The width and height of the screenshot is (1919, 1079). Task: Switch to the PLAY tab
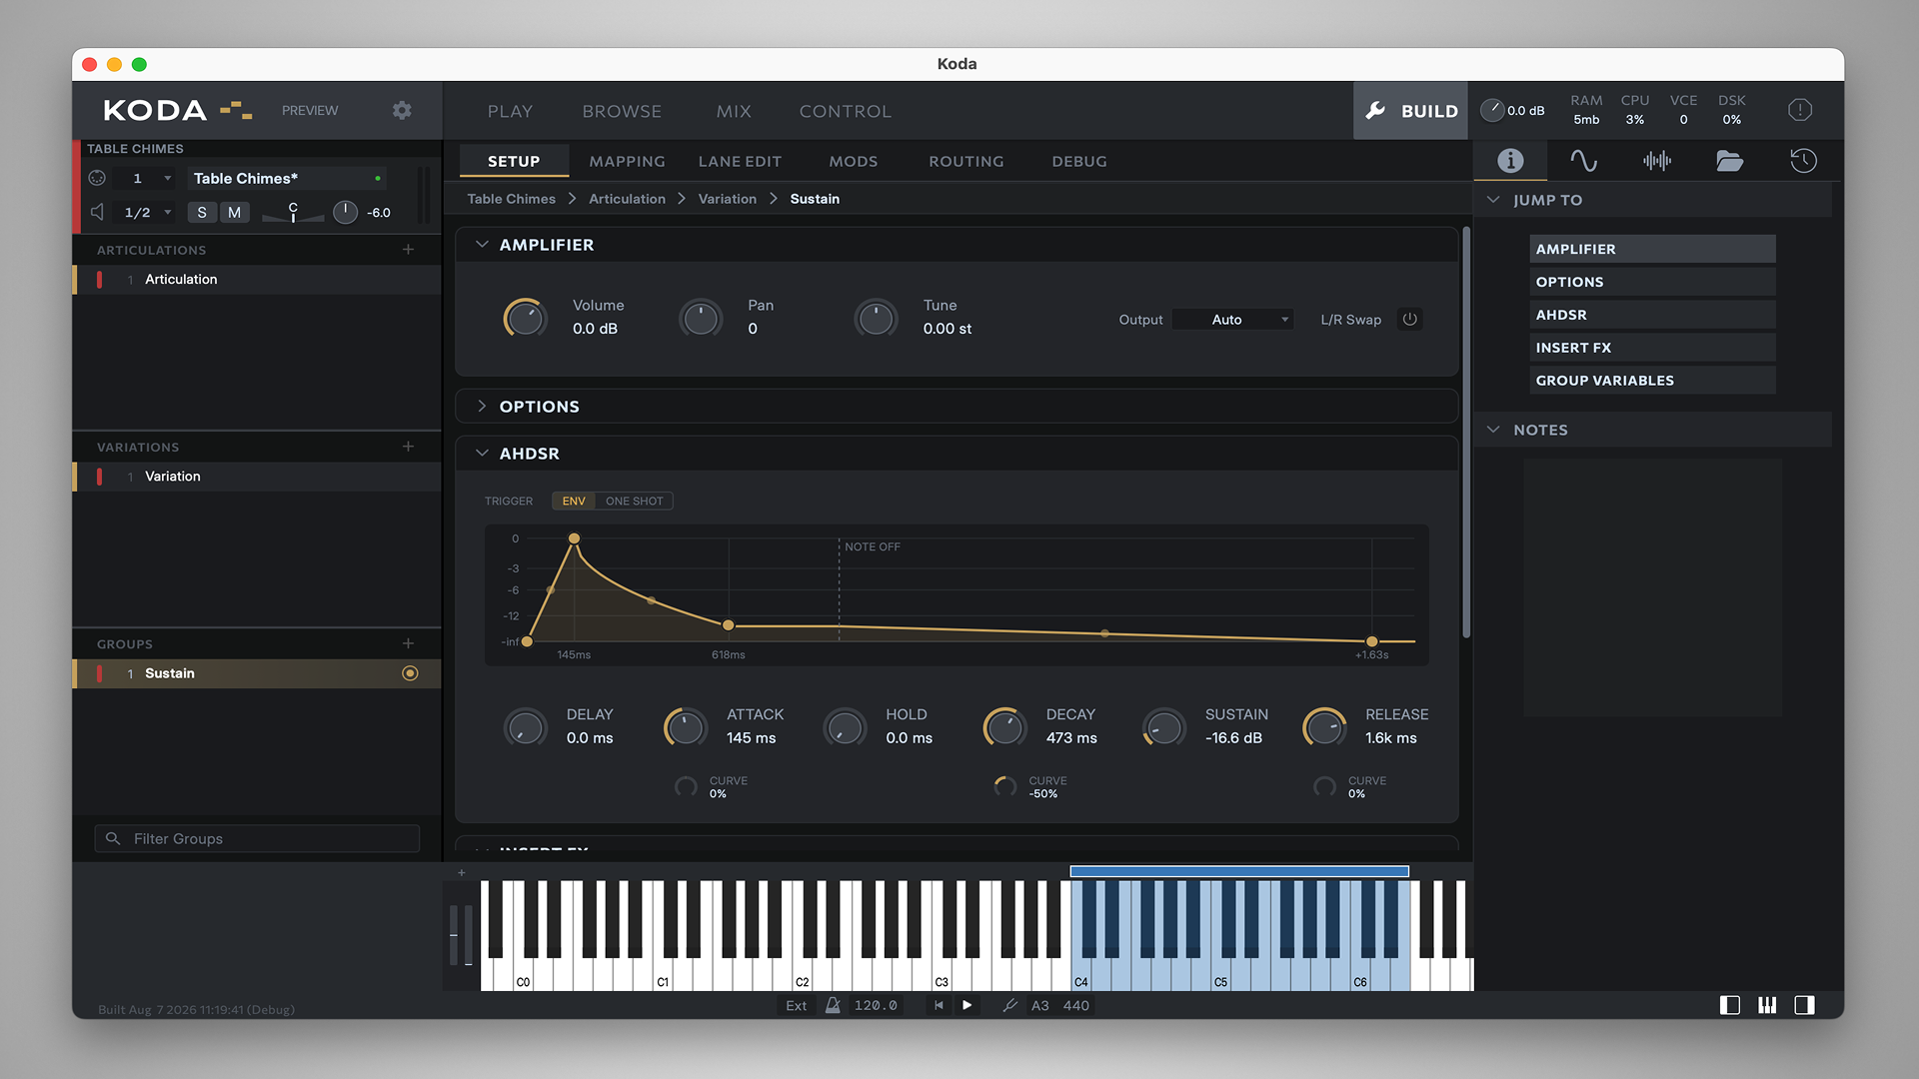[510, 111]
